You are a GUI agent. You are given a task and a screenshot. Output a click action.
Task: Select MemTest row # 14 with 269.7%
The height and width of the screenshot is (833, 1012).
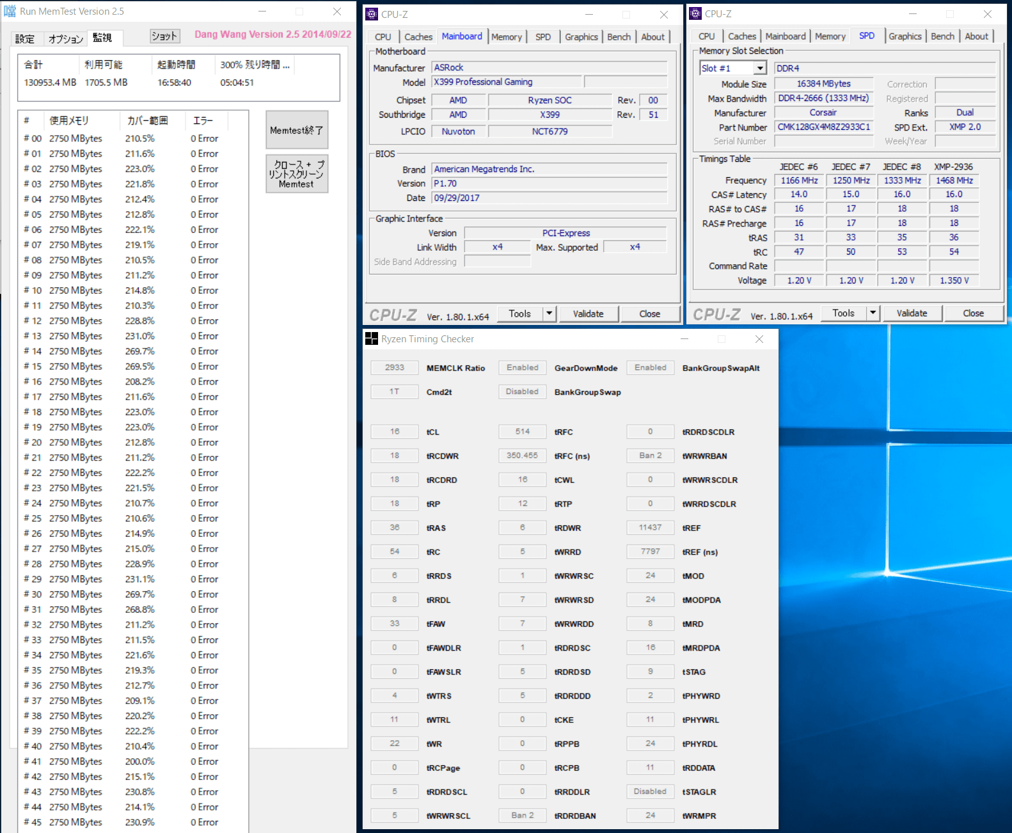coord(133,351)
